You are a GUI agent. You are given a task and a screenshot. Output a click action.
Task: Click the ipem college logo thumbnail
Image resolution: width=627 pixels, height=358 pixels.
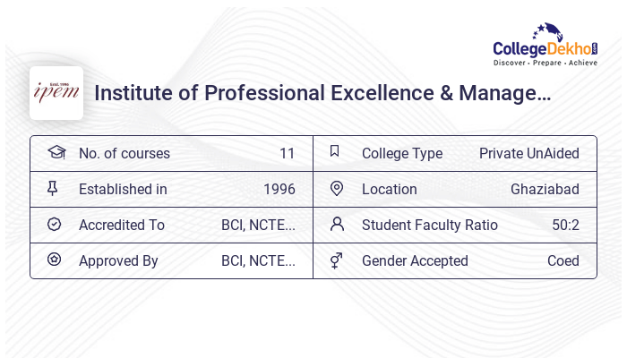tap(56, 93)
